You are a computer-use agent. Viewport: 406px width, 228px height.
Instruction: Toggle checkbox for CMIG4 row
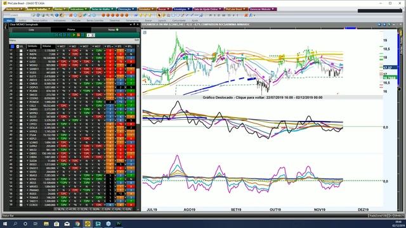pos(21,84)
